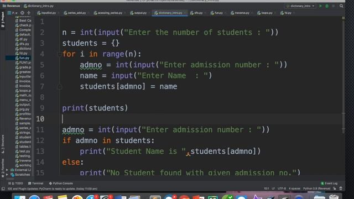The image size is (354, 199).
Task: Place cursor on empty line 10
Action: coord(202,119)
